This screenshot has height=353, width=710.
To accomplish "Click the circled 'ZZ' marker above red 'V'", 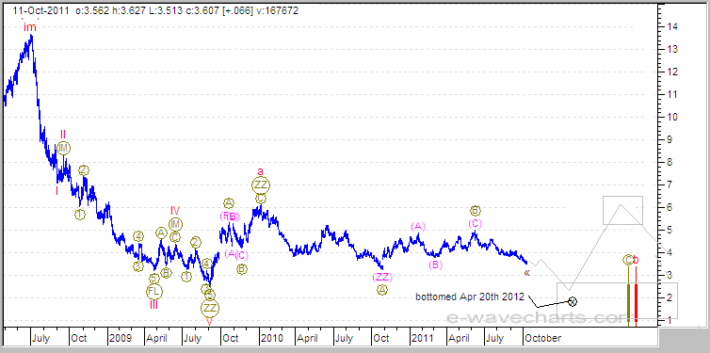I will [x=210, y=309].
